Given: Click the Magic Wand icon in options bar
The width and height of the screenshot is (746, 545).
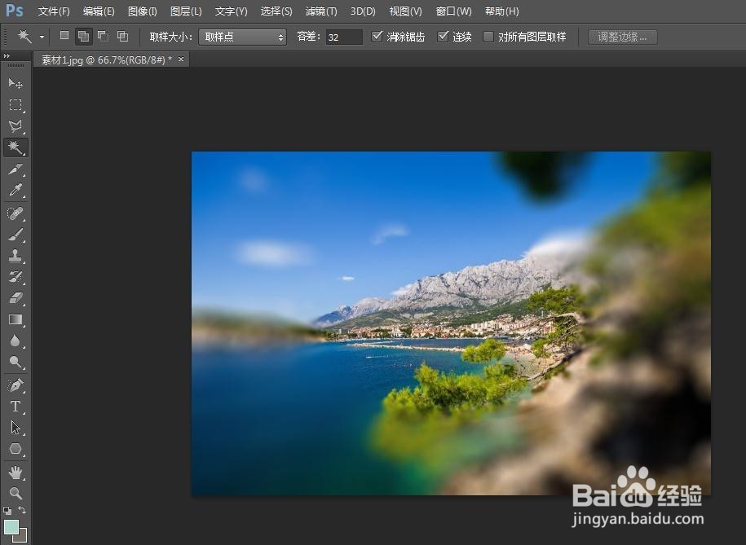Looking at the screenshot, I should (24, 36).
